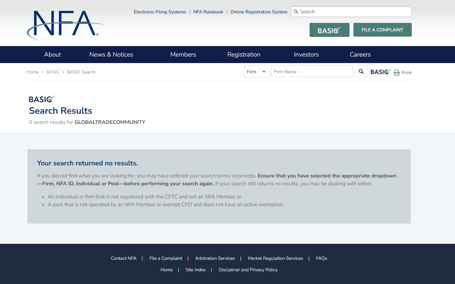Click Online Registration System link
Image resolution: width=455 pixels, height=284 pixels.
pos(259,12)
